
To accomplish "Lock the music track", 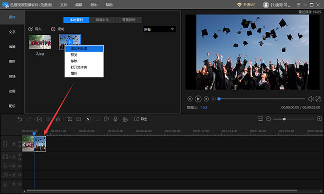I will pyautogui.click(x=13, y=175).
